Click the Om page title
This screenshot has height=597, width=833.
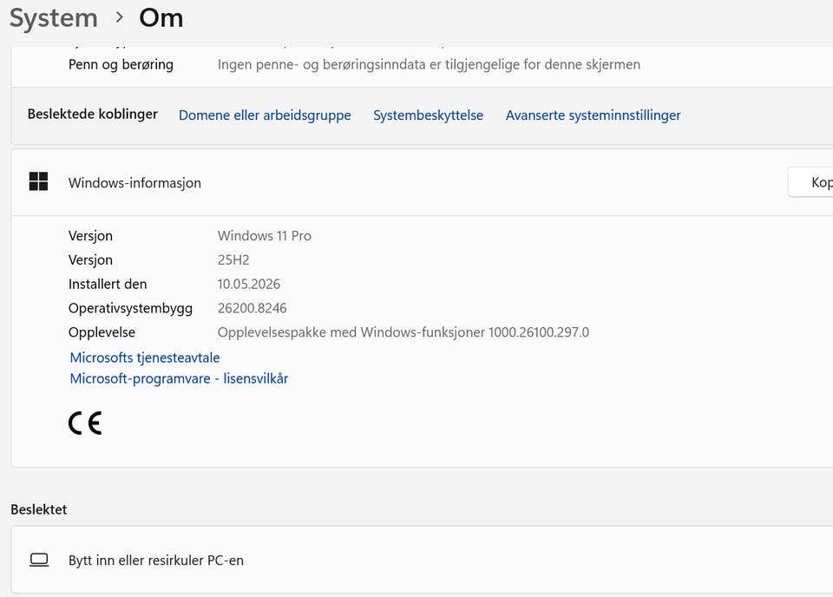point(161,18)
